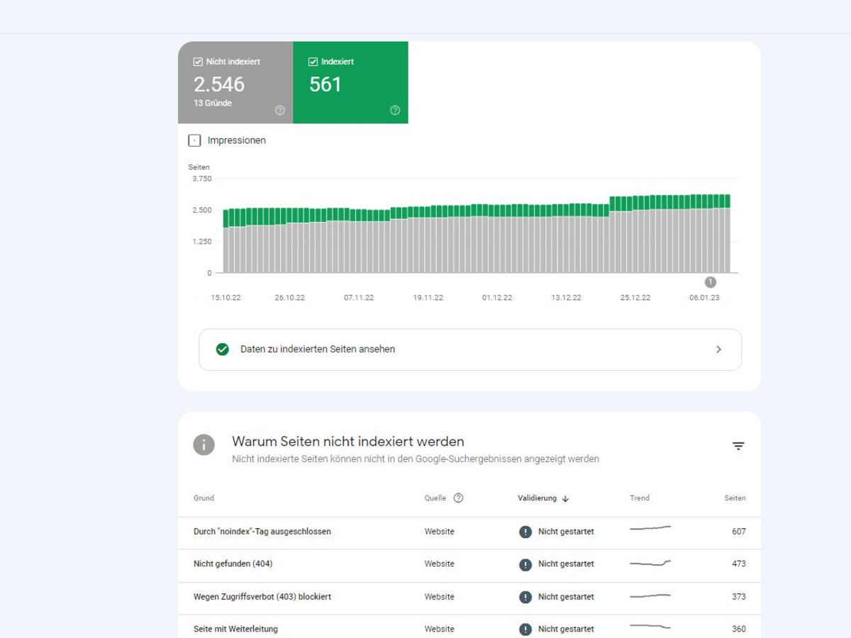Open Wegen Zugriffsverbot (403) blockiert row
This screenshot has width=851, height=638.
click(x=262, y=597)
